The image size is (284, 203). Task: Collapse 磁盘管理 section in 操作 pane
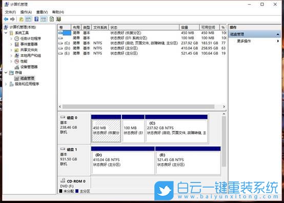[x=278, y=34]
